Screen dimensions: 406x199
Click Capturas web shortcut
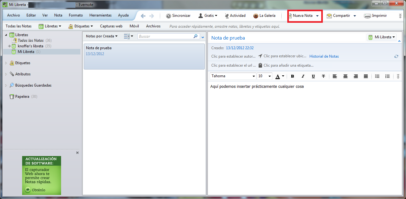[111, 26]
